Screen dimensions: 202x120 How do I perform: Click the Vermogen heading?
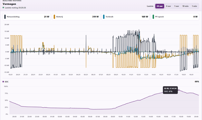(9, 4)
